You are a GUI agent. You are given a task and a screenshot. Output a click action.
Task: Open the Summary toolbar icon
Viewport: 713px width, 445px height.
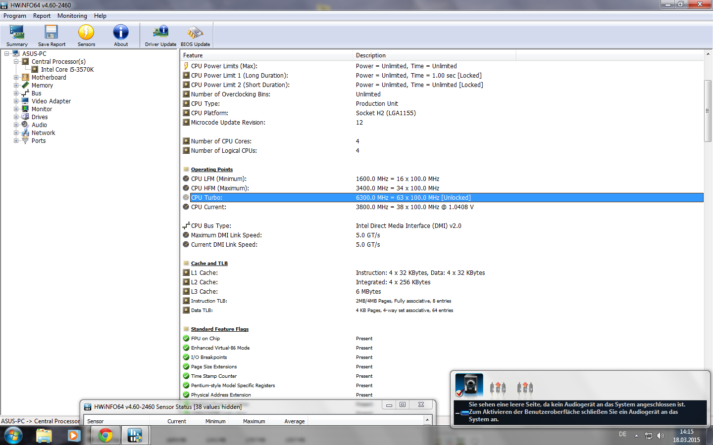click(17, 35)
